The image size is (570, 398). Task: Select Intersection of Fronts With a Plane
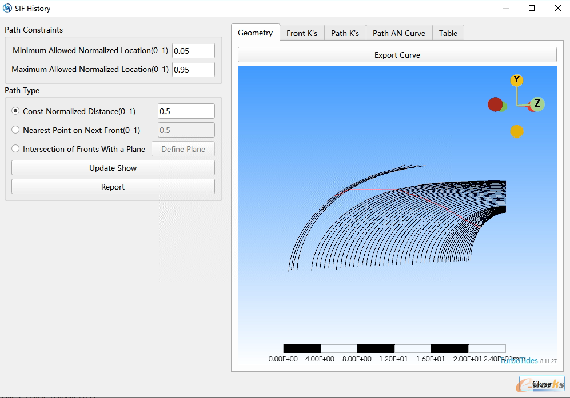pos(15,149)
